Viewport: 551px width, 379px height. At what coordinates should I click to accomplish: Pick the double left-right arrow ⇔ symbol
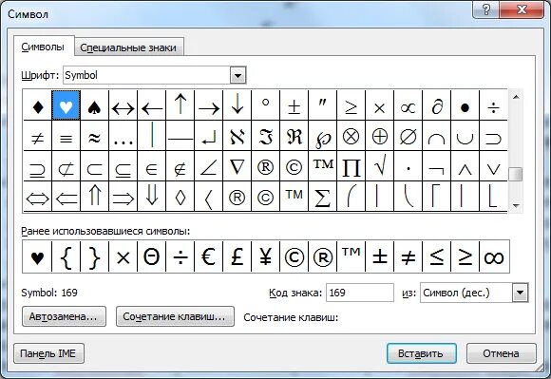coord(38,197)
